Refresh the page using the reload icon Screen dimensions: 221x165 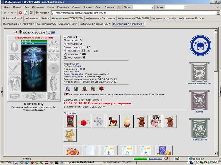25,13
